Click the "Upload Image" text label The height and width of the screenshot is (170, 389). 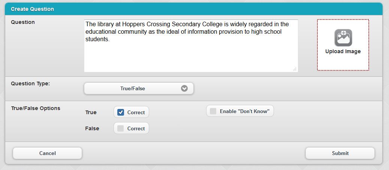pyautogui.click(x=343, y=52)
